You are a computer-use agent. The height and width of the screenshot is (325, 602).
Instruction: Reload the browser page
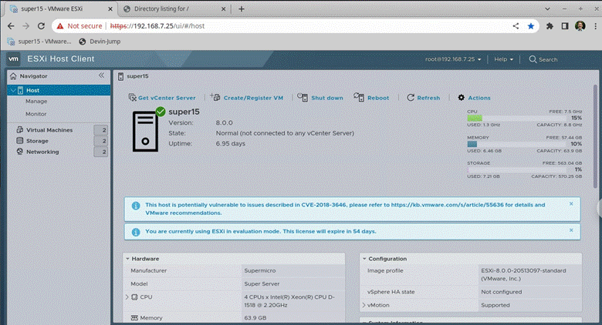tap(41, 26)
